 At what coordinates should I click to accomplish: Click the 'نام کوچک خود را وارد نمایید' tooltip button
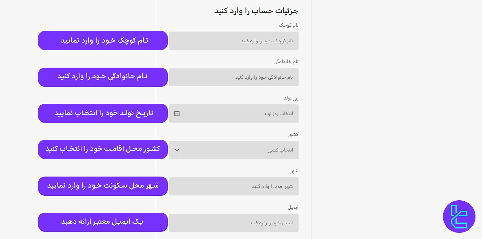tap(103, 40)
